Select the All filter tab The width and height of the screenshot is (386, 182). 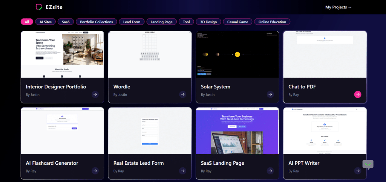pyautogui.click(x=27, y=22)
